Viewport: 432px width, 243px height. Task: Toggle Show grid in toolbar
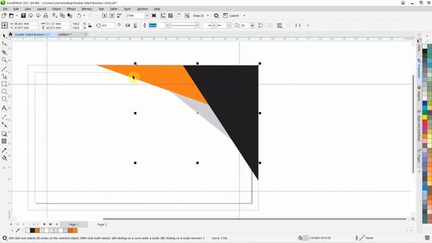pos(171,16)
